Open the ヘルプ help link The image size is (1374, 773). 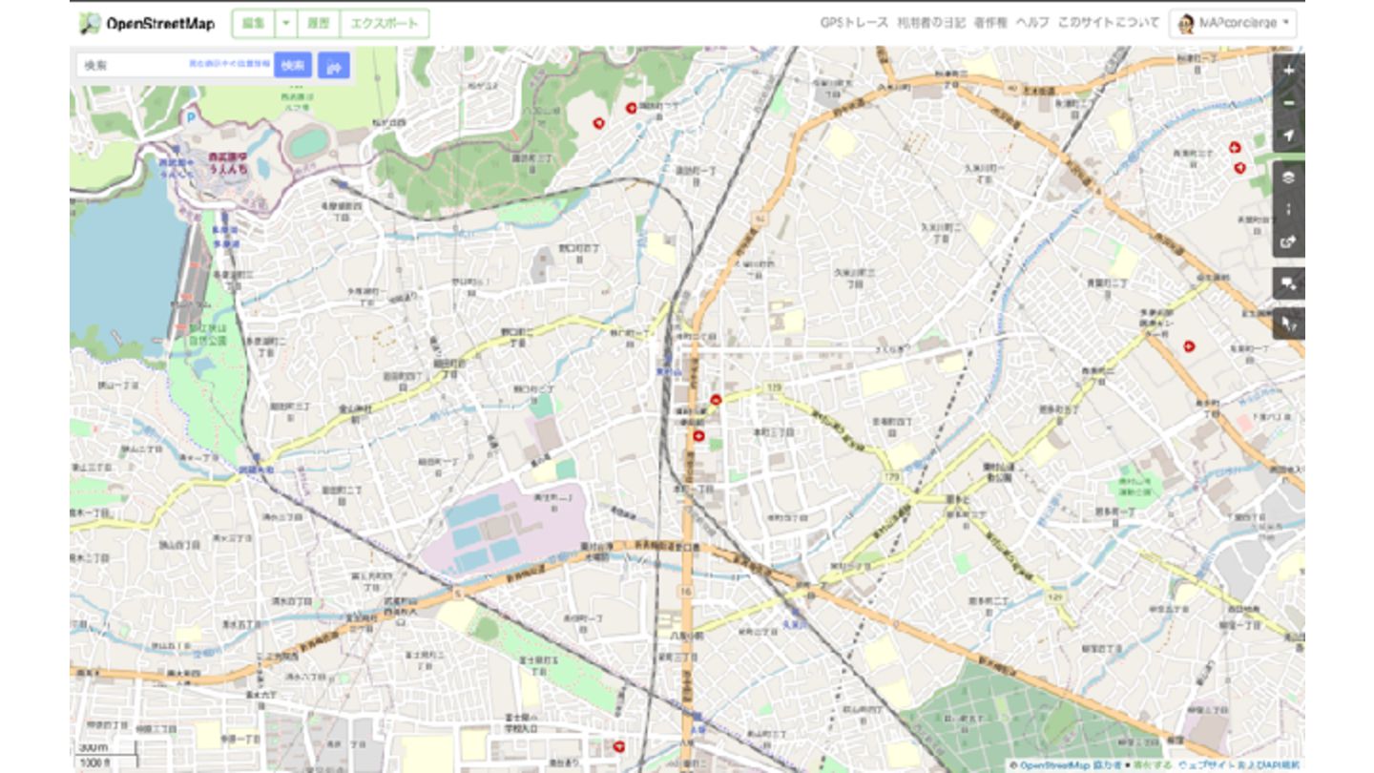click(1032, 23)
